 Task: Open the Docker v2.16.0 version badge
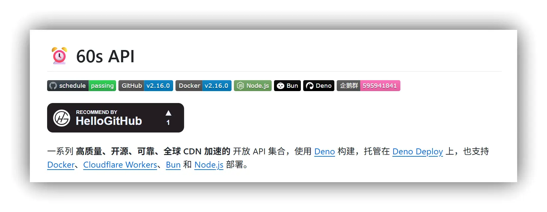coord(203,85)
